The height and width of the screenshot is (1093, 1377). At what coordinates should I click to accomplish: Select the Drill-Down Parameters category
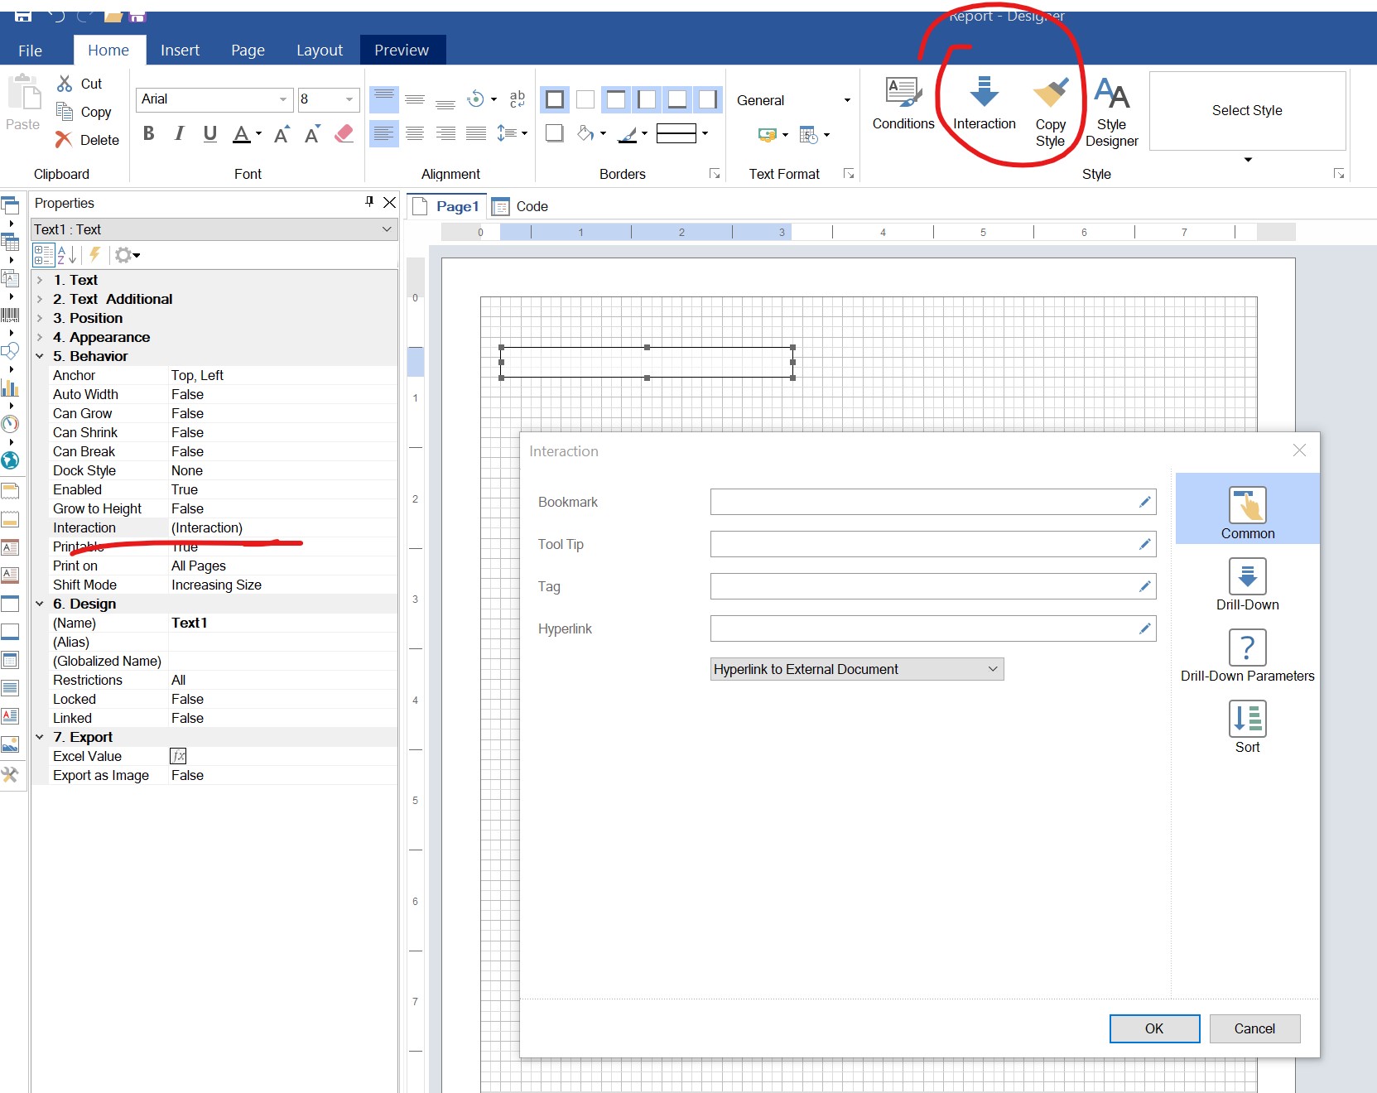pos(1247,656)
